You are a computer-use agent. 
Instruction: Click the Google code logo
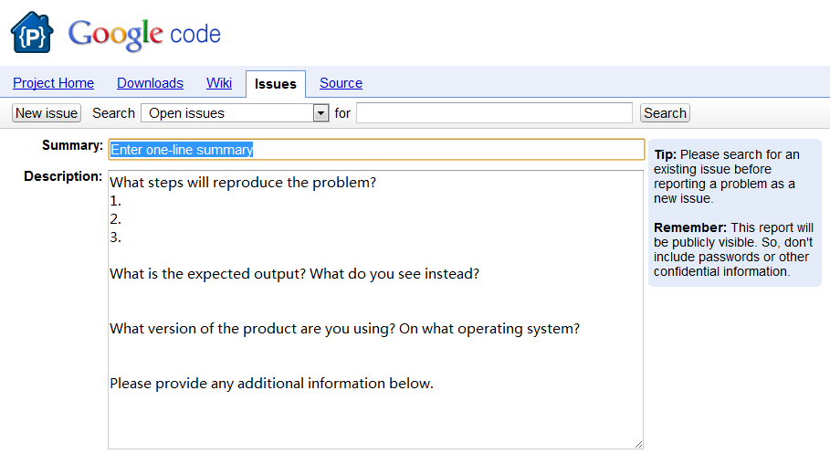144,35
